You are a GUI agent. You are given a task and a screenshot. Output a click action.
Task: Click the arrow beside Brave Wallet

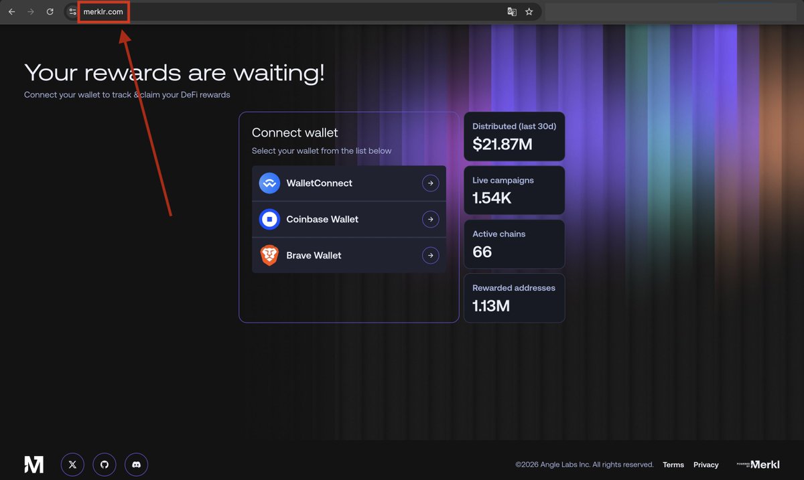pyautogui.click(x=431, y=256)
